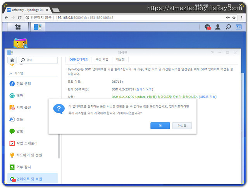This screenshot has width=248, height=188.
Task: Open 하드웨어 및 전원 bulb icon
Action: coord(12,155)
